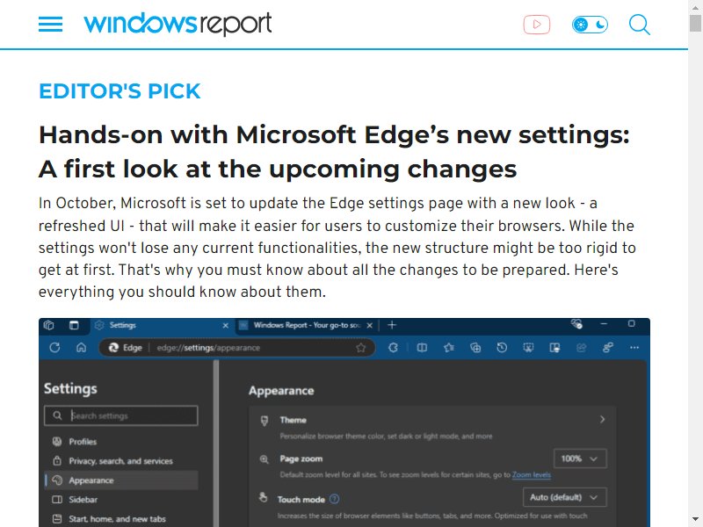703x527 pixels.
Task: Open the hamburger navigation menu
Action: [50, 25]
